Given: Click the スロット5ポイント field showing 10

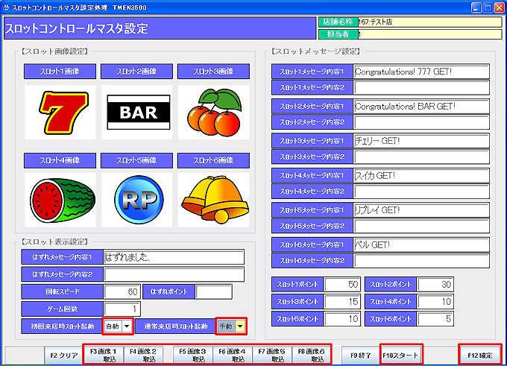Looking at the screenshot, I should coord(342,319).
